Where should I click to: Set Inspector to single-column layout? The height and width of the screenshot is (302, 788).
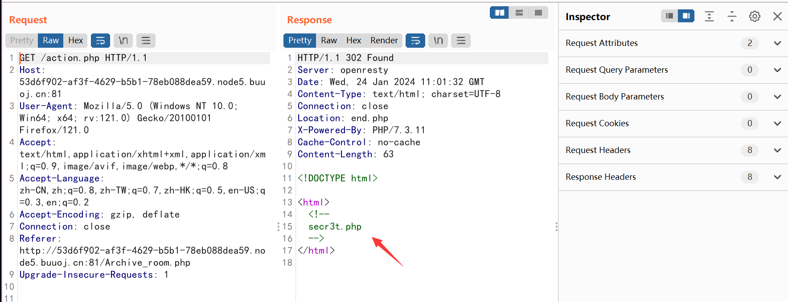pos(669,16)
